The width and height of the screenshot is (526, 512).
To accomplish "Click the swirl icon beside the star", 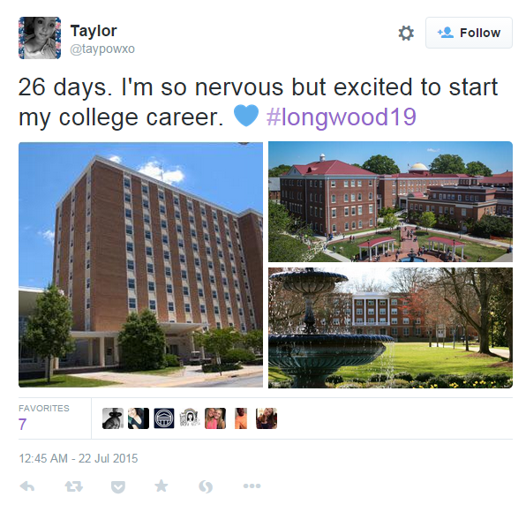I will (x=206, y=486).
